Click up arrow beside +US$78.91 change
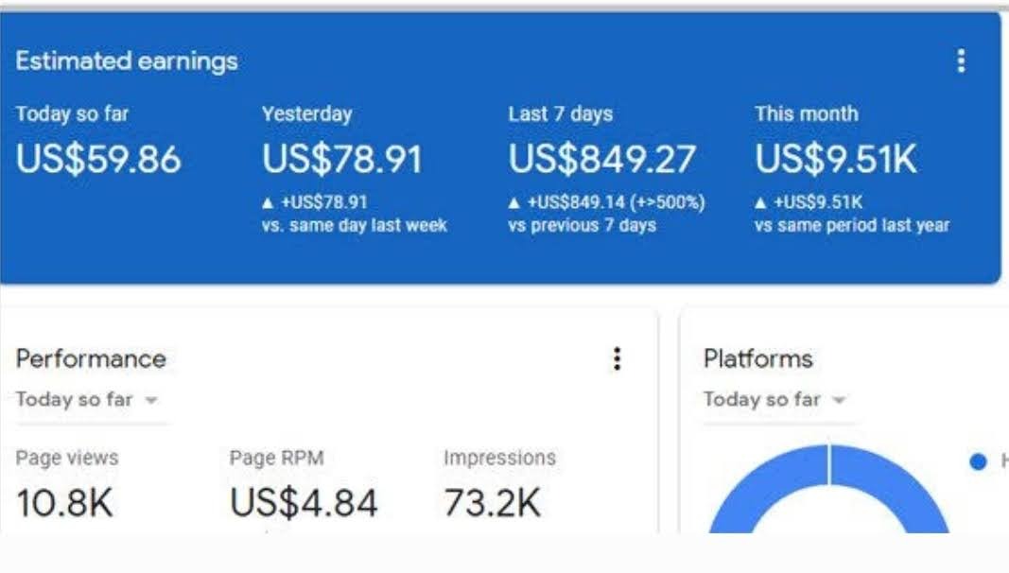 (x=269, y=202)
